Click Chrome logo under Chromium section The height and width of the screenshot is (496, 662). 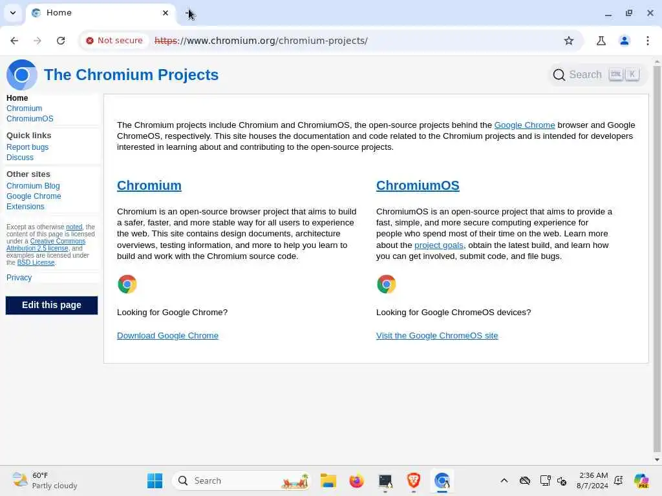pos(127,284)
